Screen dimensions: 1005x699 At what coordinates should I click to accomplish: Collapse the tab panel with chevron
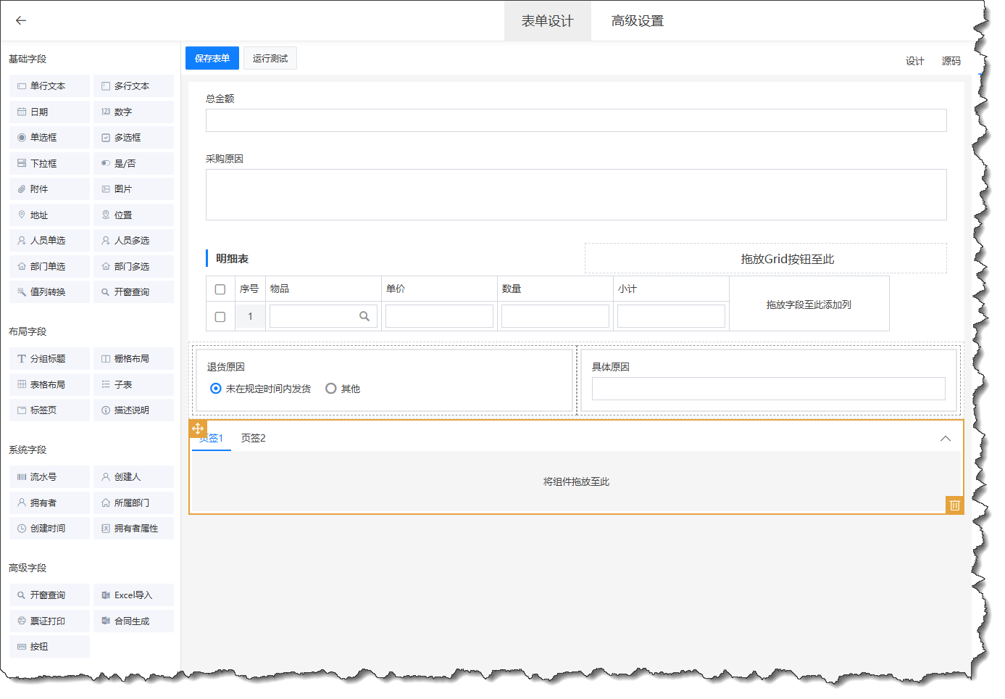945,439
